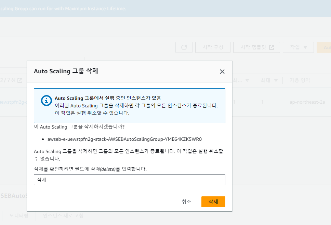
Task: Sort by the 최대 column arrow
Action: coord(276,80)
